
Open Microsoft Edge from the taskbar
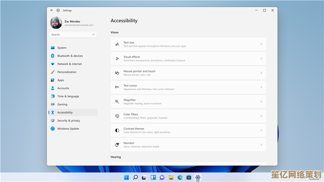180,177
